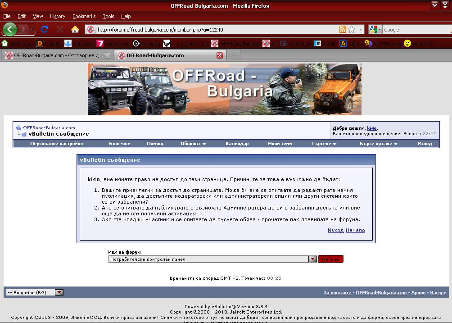The width and height of the screenshot is (452, 323).
Task: Click the red Напред button
Action: point(330,259)
